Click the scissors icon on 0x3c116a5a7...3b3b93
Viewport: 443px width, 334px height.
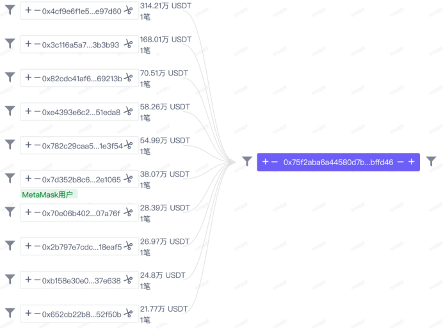[x=128, y=44]
